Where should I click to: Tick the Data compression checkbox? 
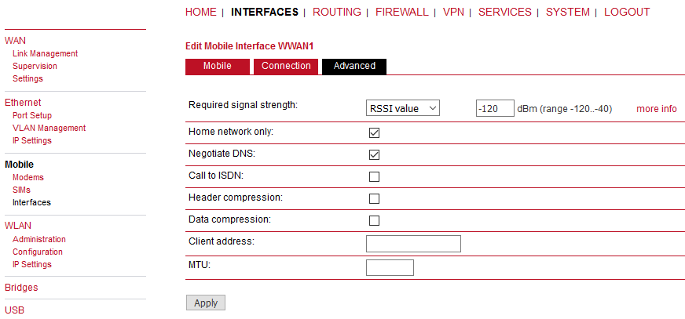click(374, 221)
